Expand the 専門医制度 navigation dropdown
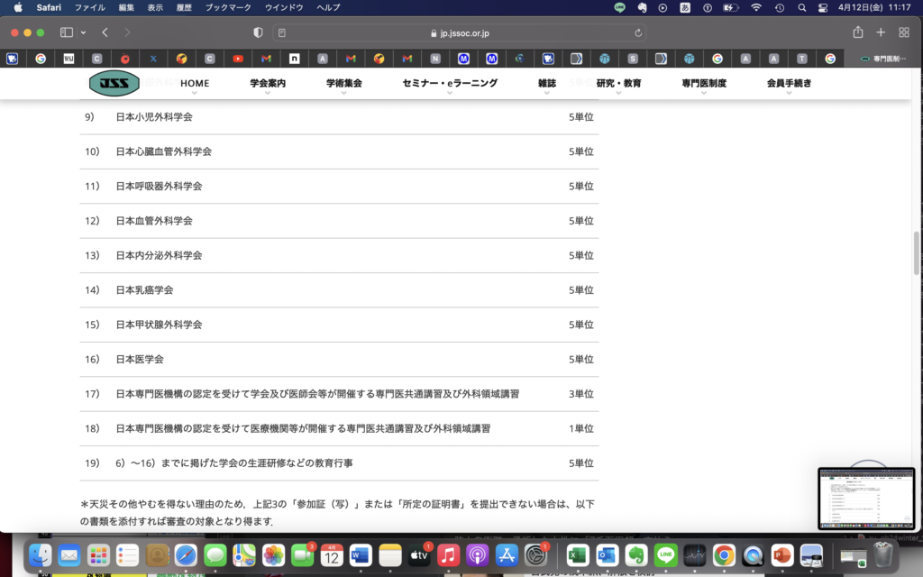The image size is (923, 577). [703, 84]
